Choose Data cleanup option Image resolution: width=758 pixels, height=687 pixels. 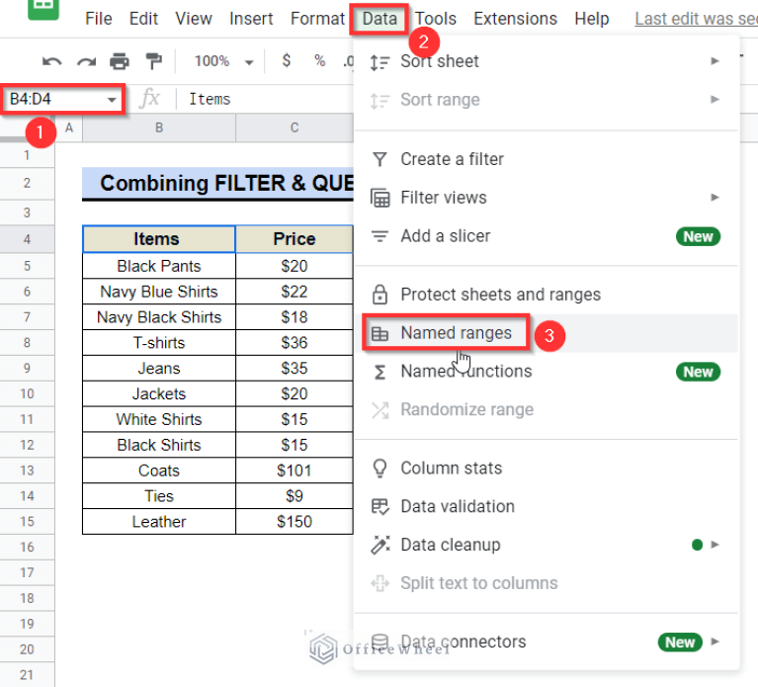(x=546, y=545)
